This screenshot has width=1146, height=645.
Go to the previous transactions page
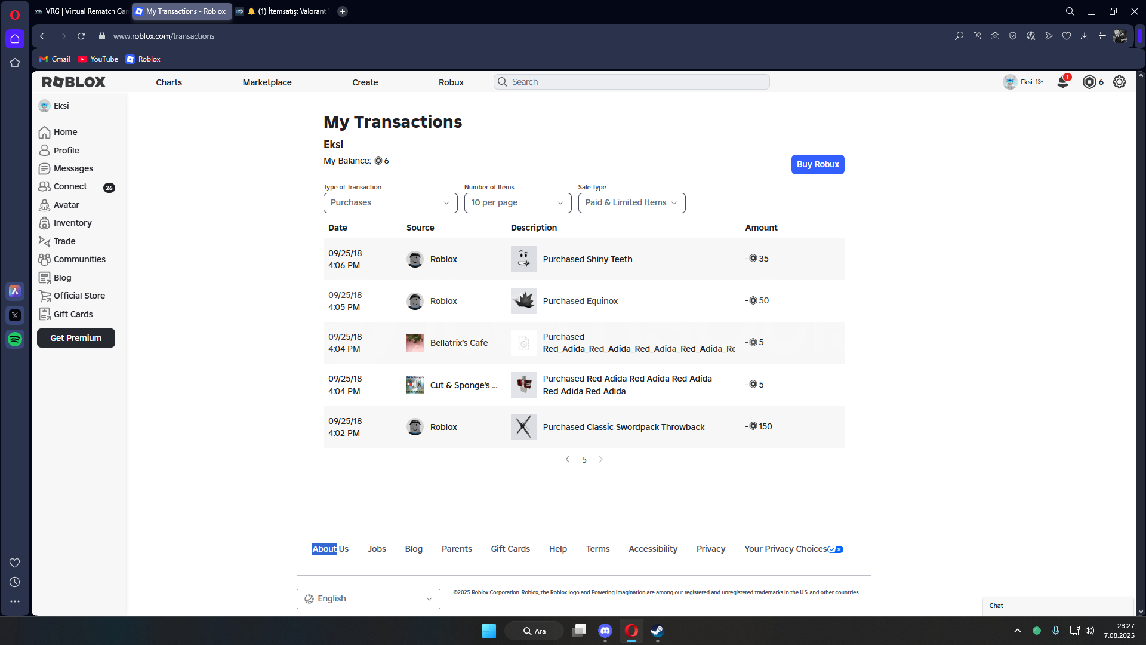[x=568, y=460]
